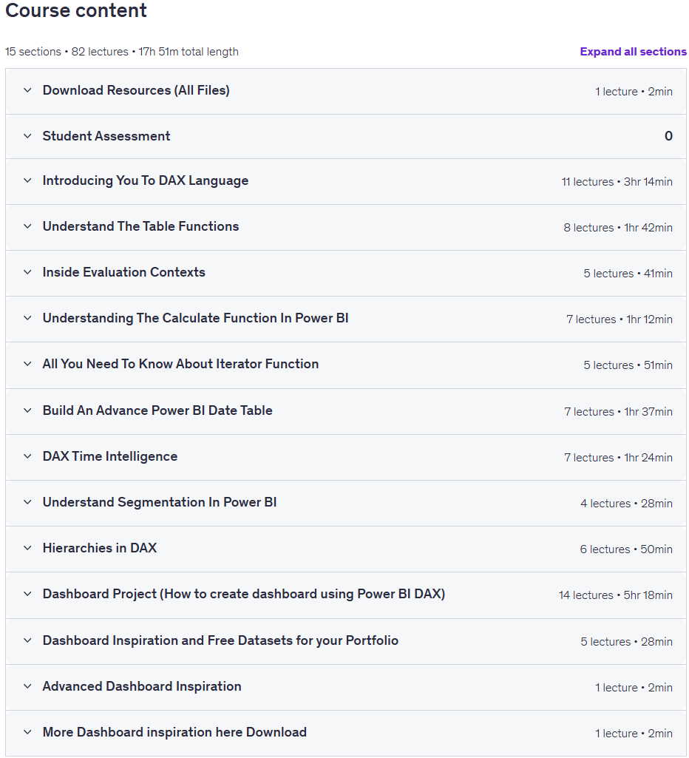Open chevron for All You Need To Know About Iterator Function
This screenshot has width=689, height=758.
pos(27,364)
